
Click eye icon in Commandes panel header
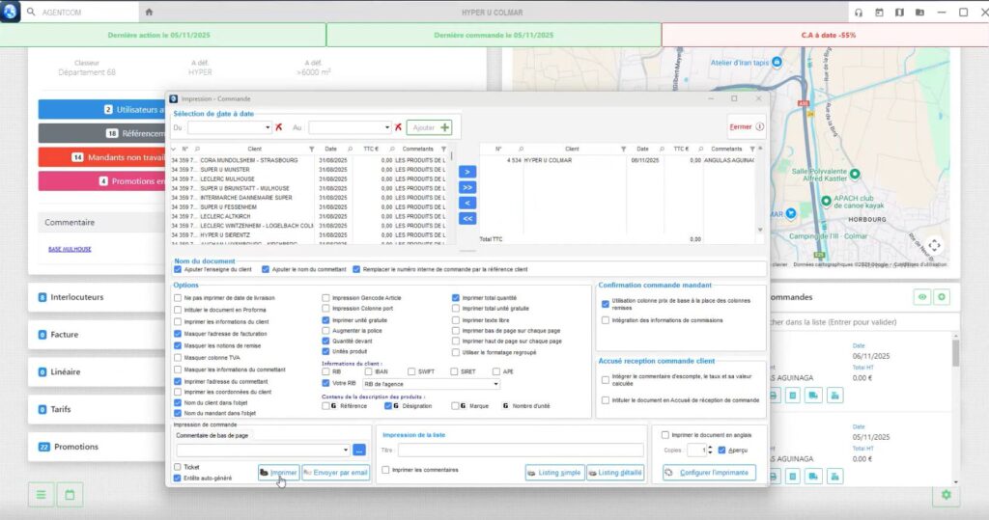coord(922,297)
